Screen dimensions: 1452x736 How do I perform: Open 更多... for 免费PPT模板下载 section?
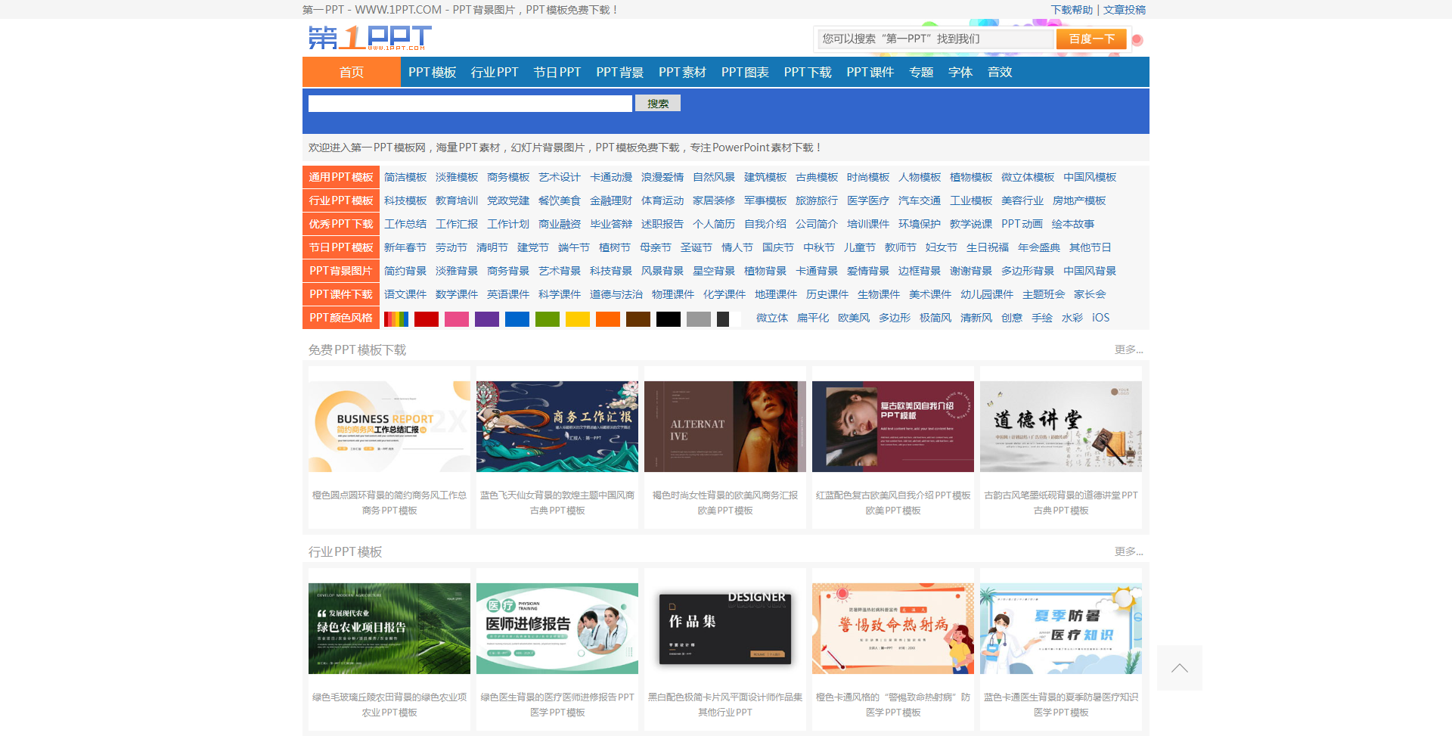pos(1128,349)
